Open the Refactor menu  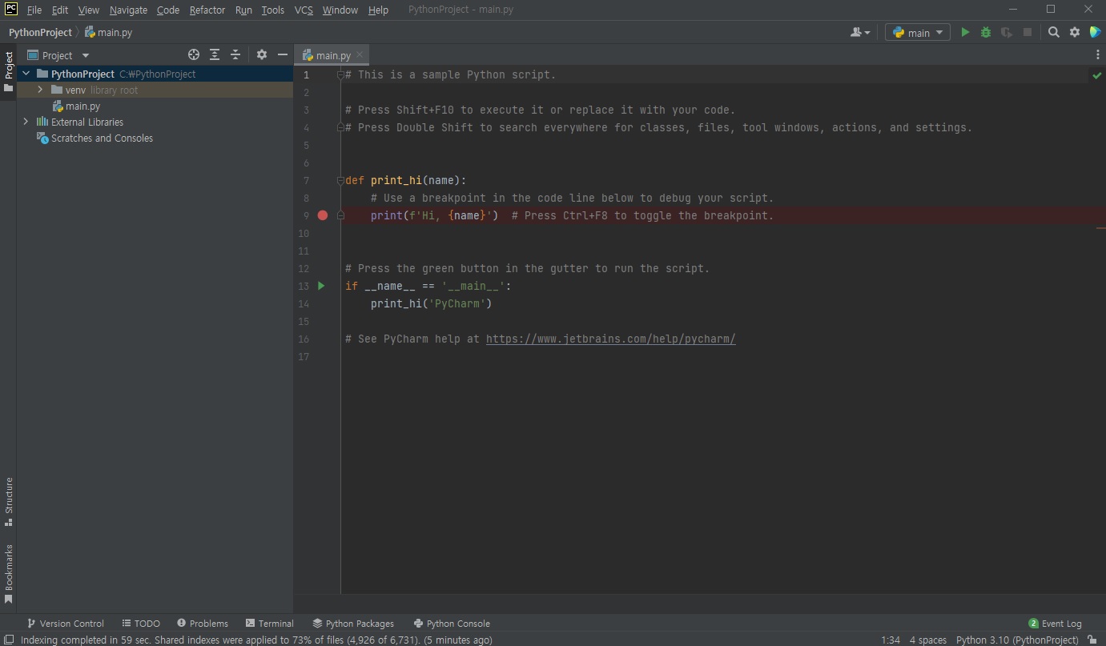(x=207, y=10)
